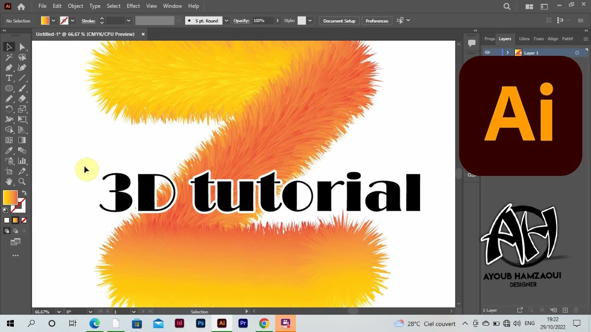Image resolution: width=591 pixels, height=332 pixels.
Task: Open rotate view 0° dropdown
Action: 90,312
